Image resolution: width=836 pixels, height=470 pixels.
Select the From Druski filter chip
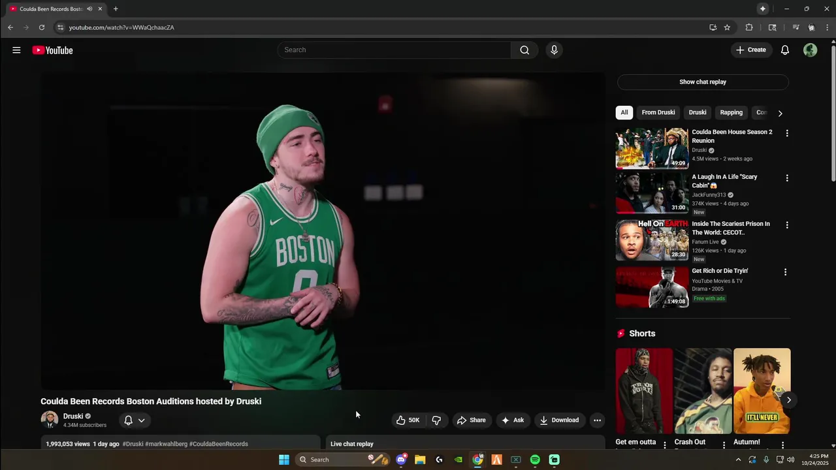tap(658, 112)
